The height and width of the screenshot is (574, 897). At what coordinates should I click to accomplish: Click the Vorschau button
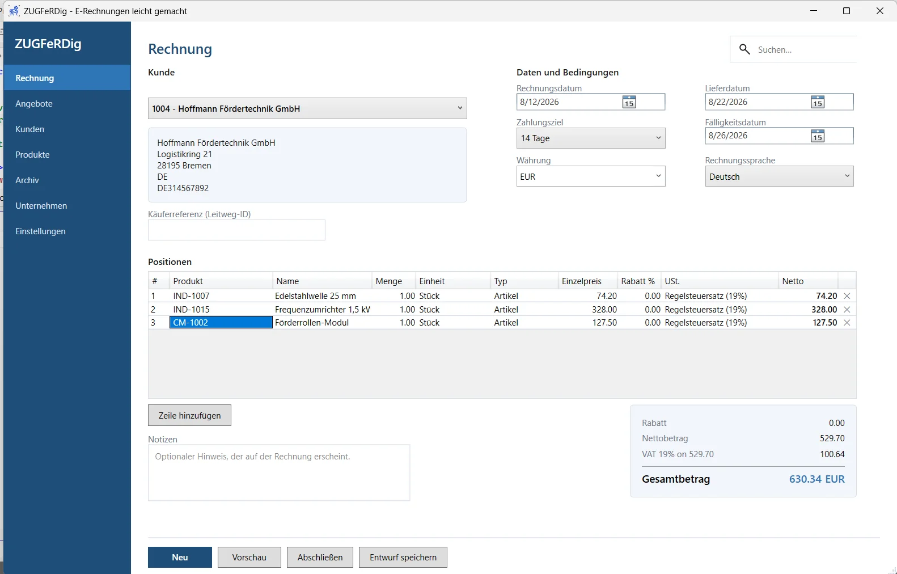pos(249,558)
